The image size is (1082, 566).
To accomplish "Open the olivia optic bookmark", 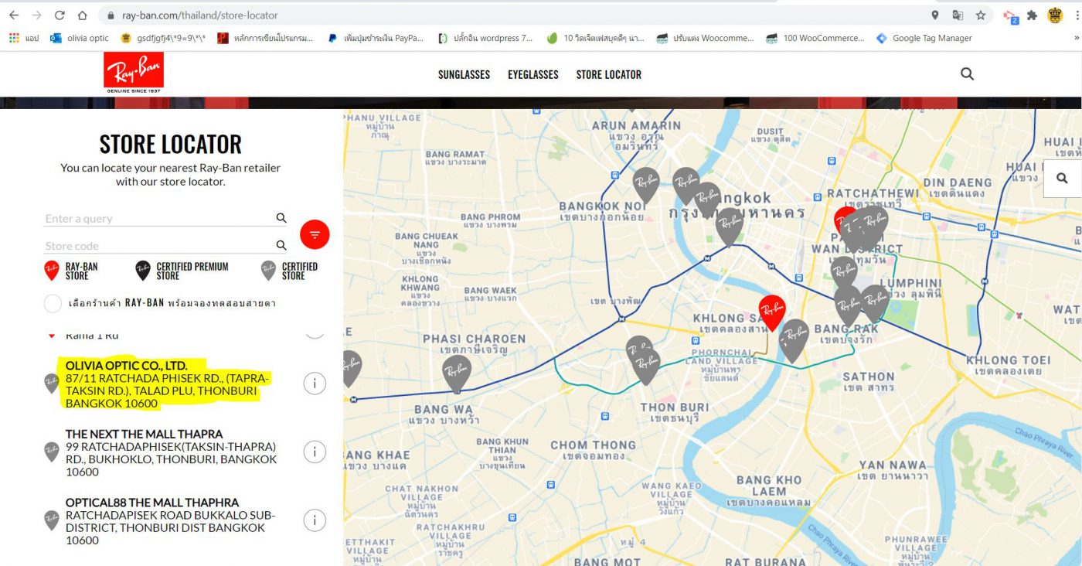I will (x=80, y=38).
